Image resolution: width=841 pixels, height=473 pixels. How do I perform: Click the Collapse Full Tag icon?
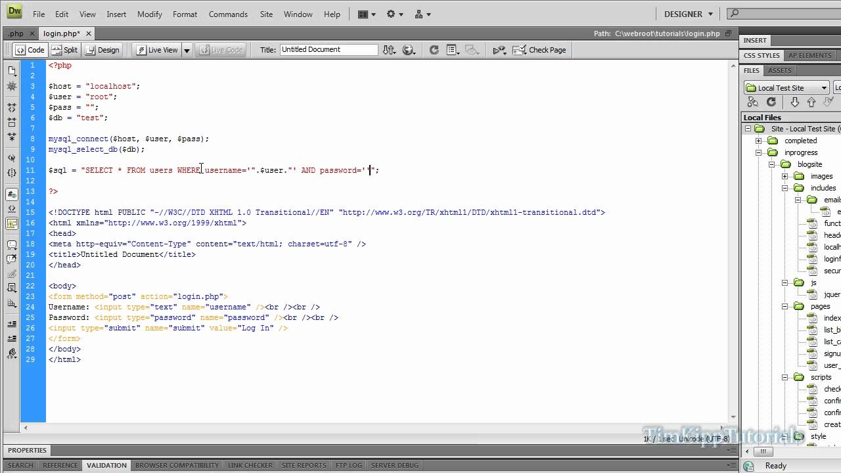click(x=12, y=107)
